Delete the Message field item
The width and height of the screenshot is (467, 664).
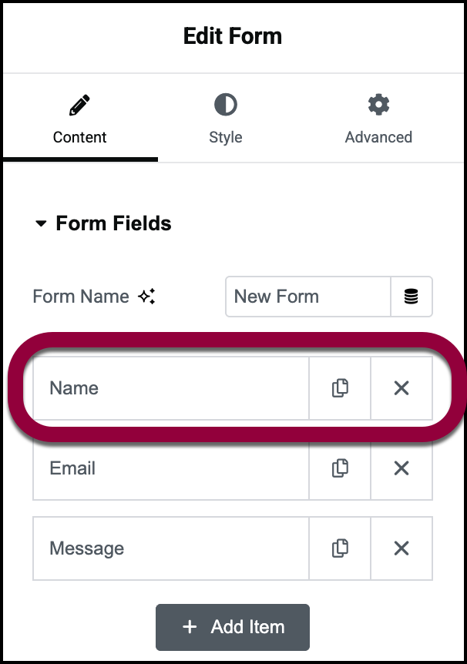point(401,548)
